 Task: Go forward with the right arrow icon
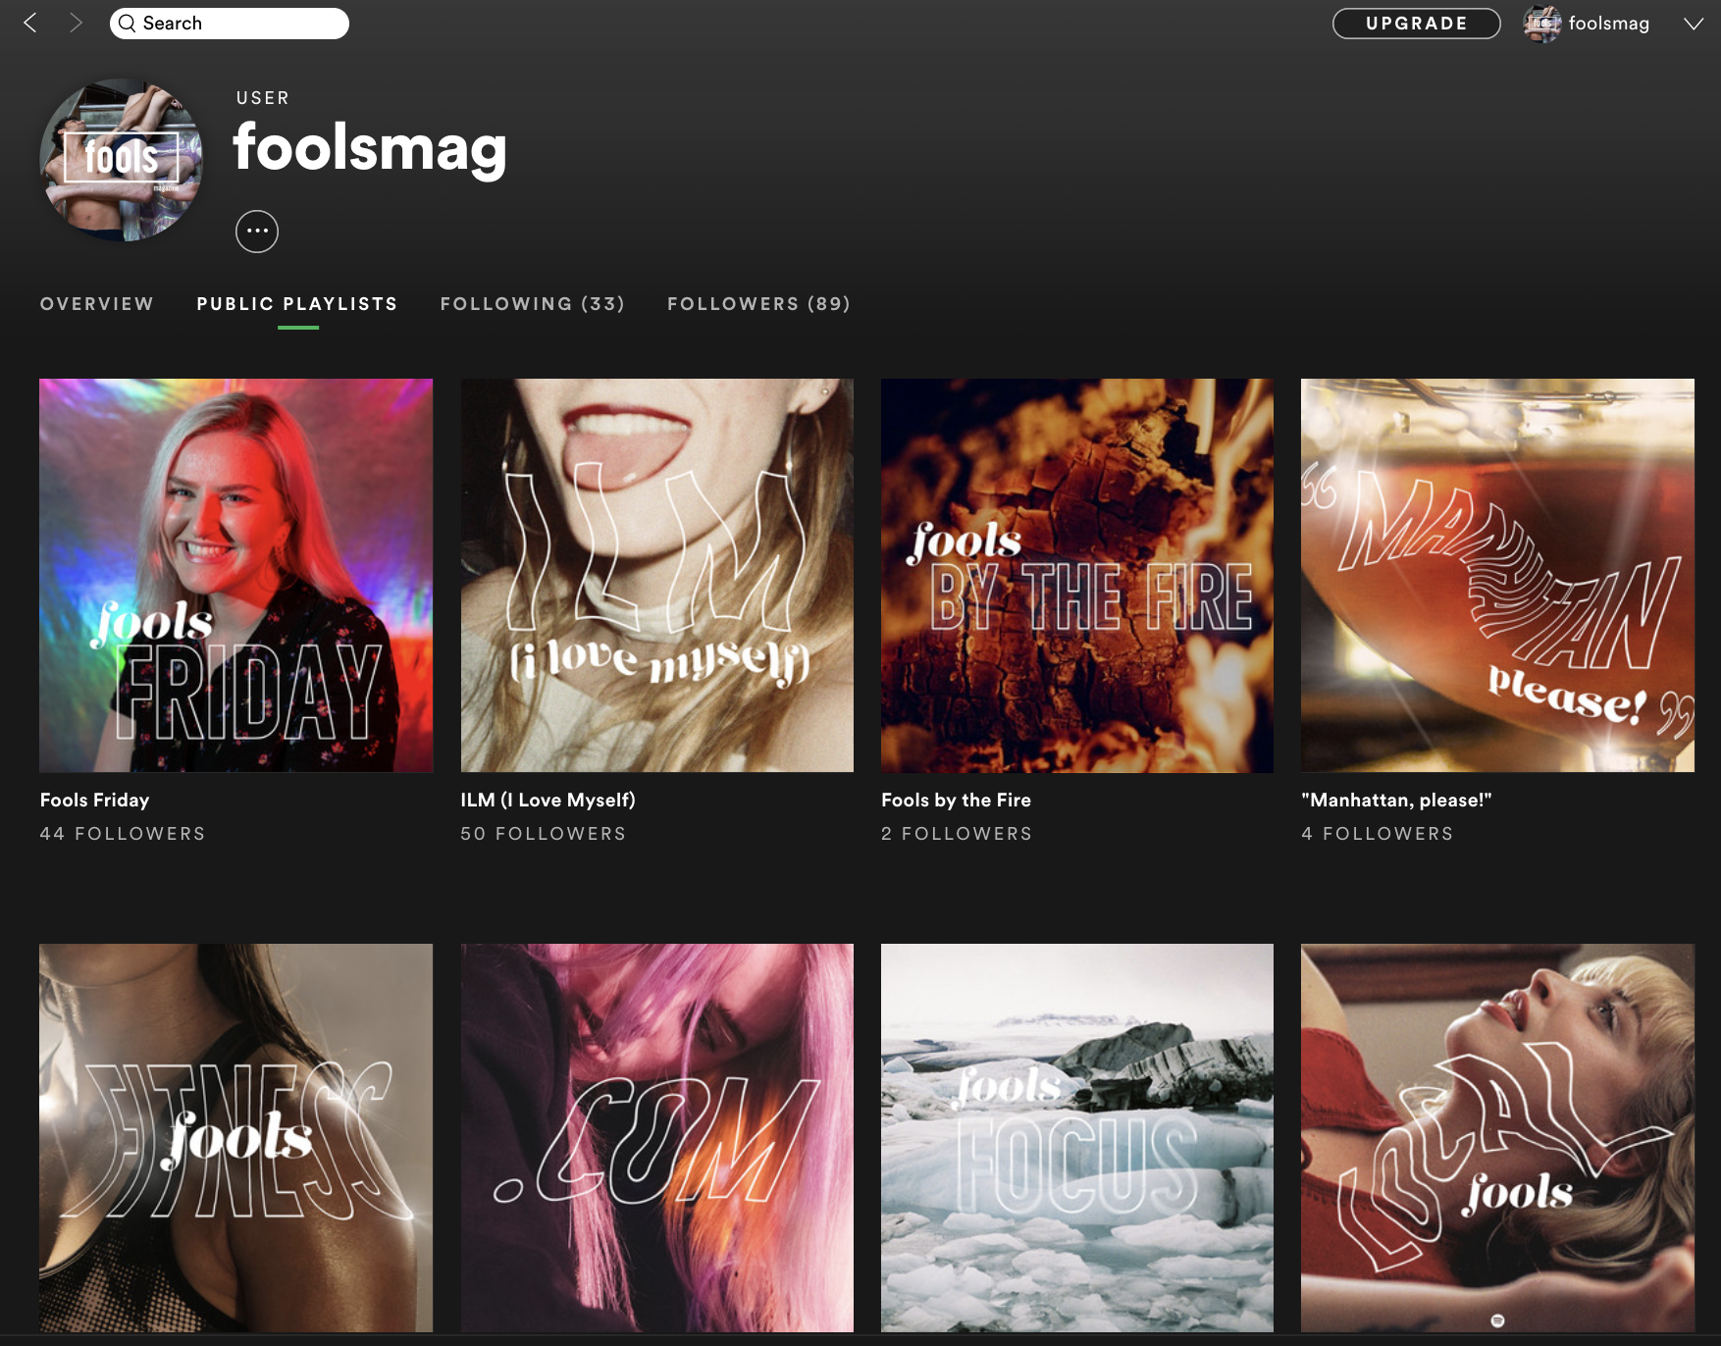click(x=76, y=23)
